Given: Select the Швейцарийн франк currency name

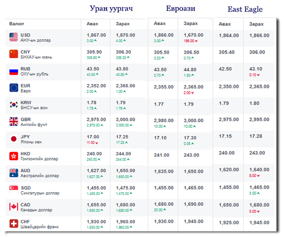Looking at the screenshot, I should coord(40,227).
